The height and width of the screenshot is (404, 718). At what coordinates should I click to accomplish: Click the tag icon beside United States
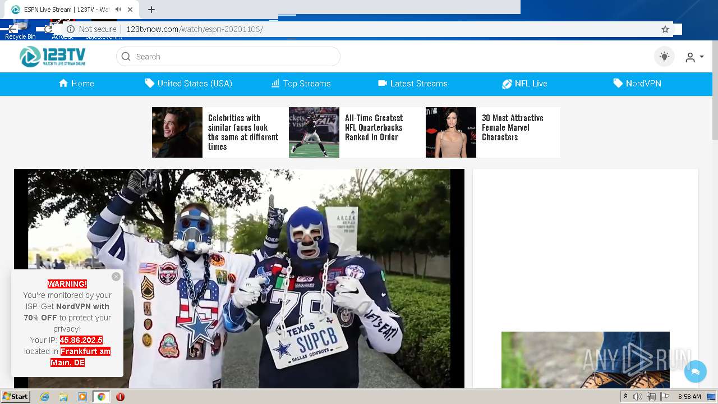149,83
